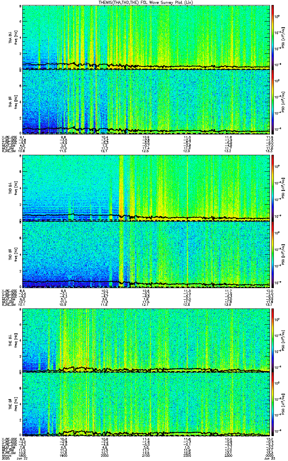288x461 pixels.
Task: Click the 0000 time tick label
Action: (x=270, y=455)
